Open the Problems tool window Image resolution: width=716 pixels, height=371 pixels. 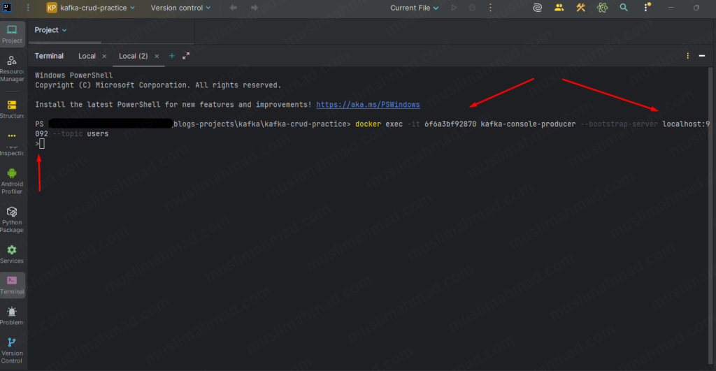click(12, 317)
